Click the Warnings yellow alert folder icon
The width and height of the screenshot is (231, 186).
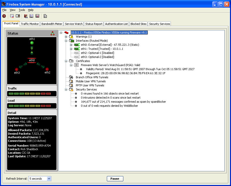point(71,37)
